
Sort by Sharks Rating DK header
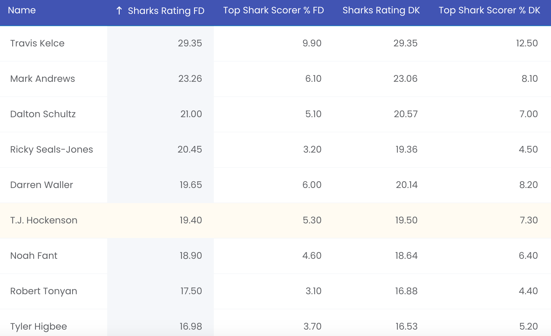(381, 10)
